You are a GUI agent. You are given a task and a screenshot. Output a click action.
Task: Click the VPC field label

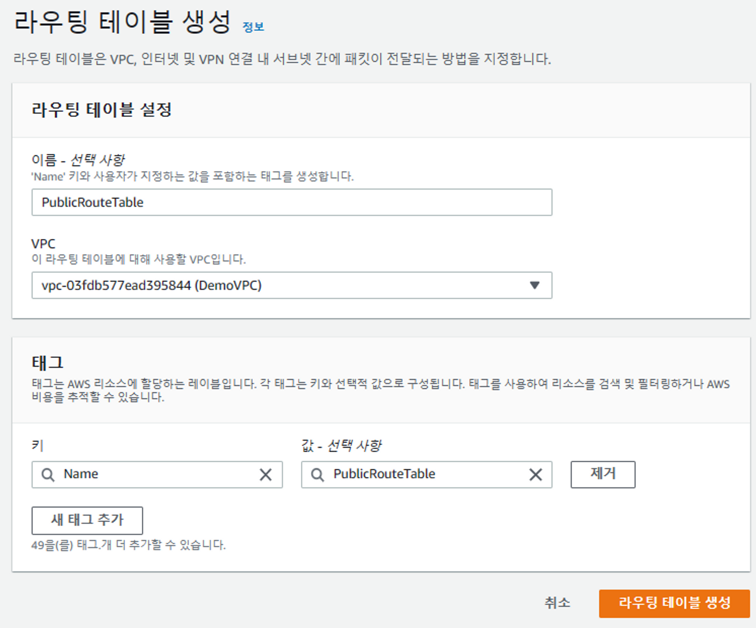point(43,244)
